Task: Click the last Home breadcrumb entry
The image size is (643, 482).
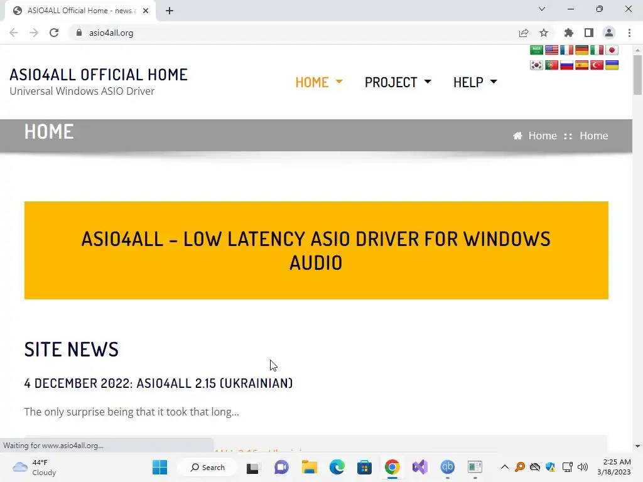Action: (x=593, y=136)
